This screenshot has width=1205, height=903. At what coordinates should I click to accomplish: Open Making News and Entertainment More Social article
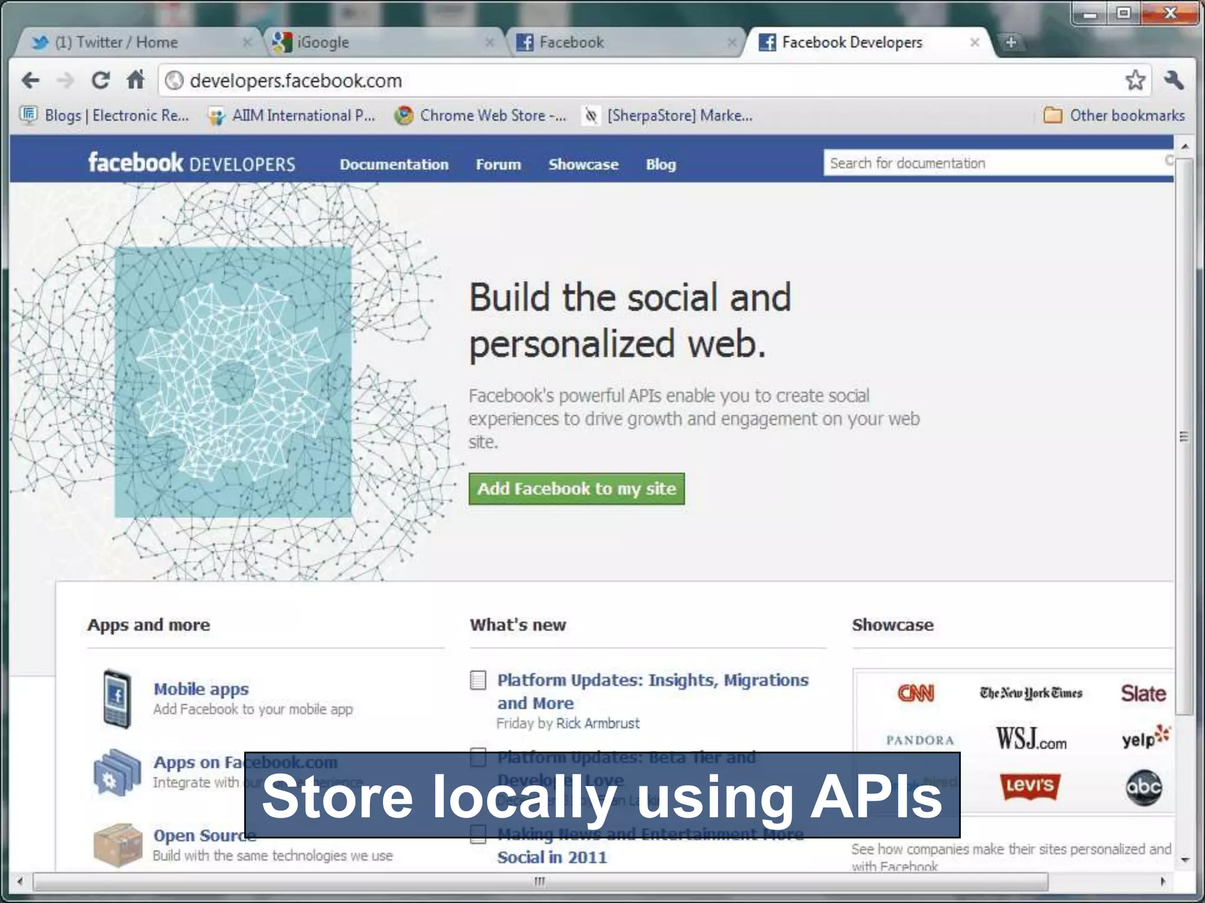click(650, 845)
